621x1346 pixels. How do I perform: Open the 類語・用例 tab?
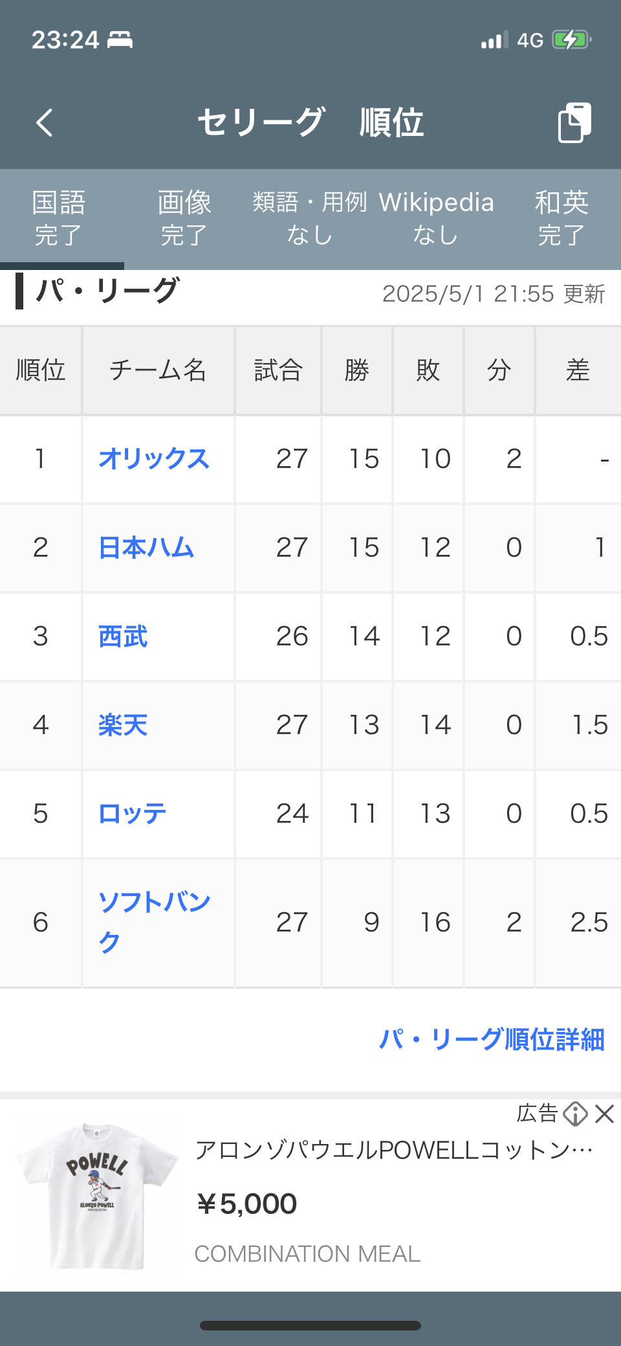[x=309, y=218]
